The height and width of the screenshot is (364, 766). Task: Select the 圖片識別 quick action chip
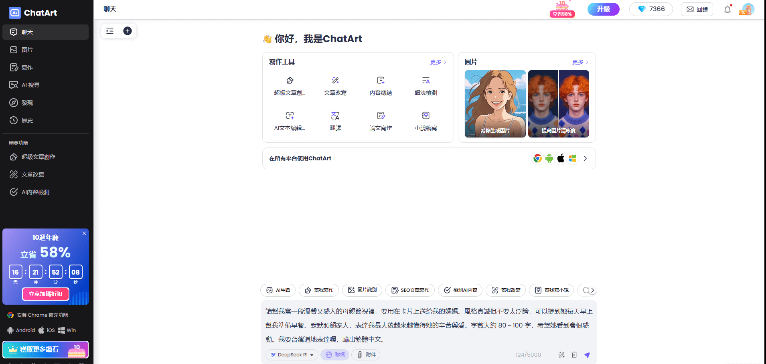pos(362,290)
